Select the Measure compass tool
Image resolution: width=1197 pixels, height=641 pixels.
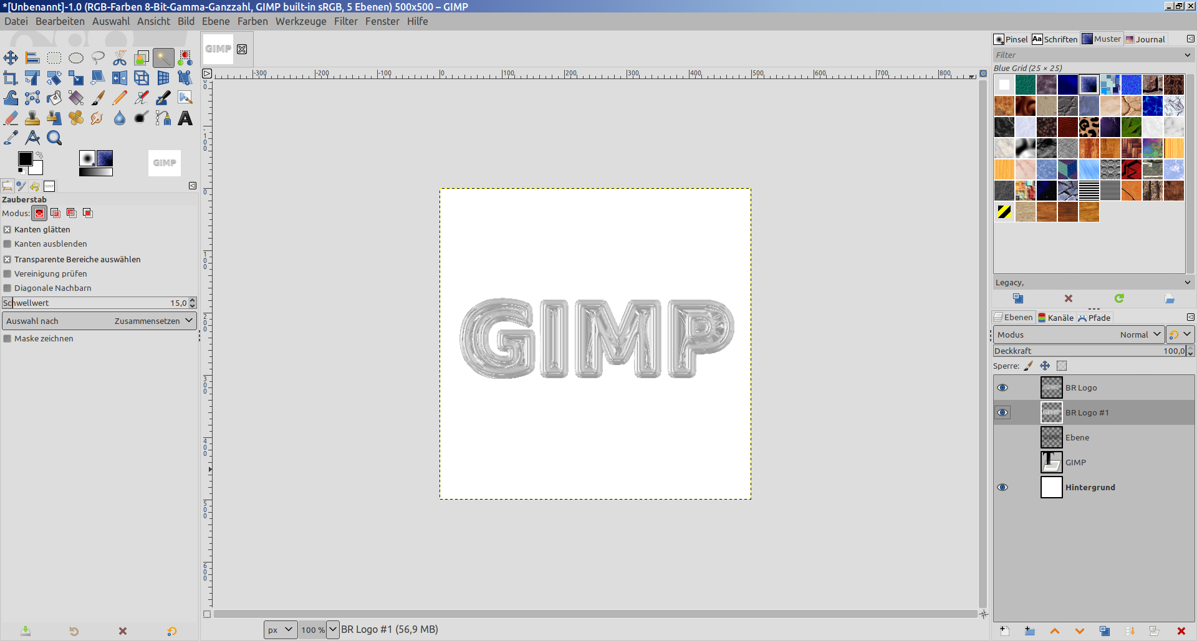pyautogui.click(x=32, y=138)
